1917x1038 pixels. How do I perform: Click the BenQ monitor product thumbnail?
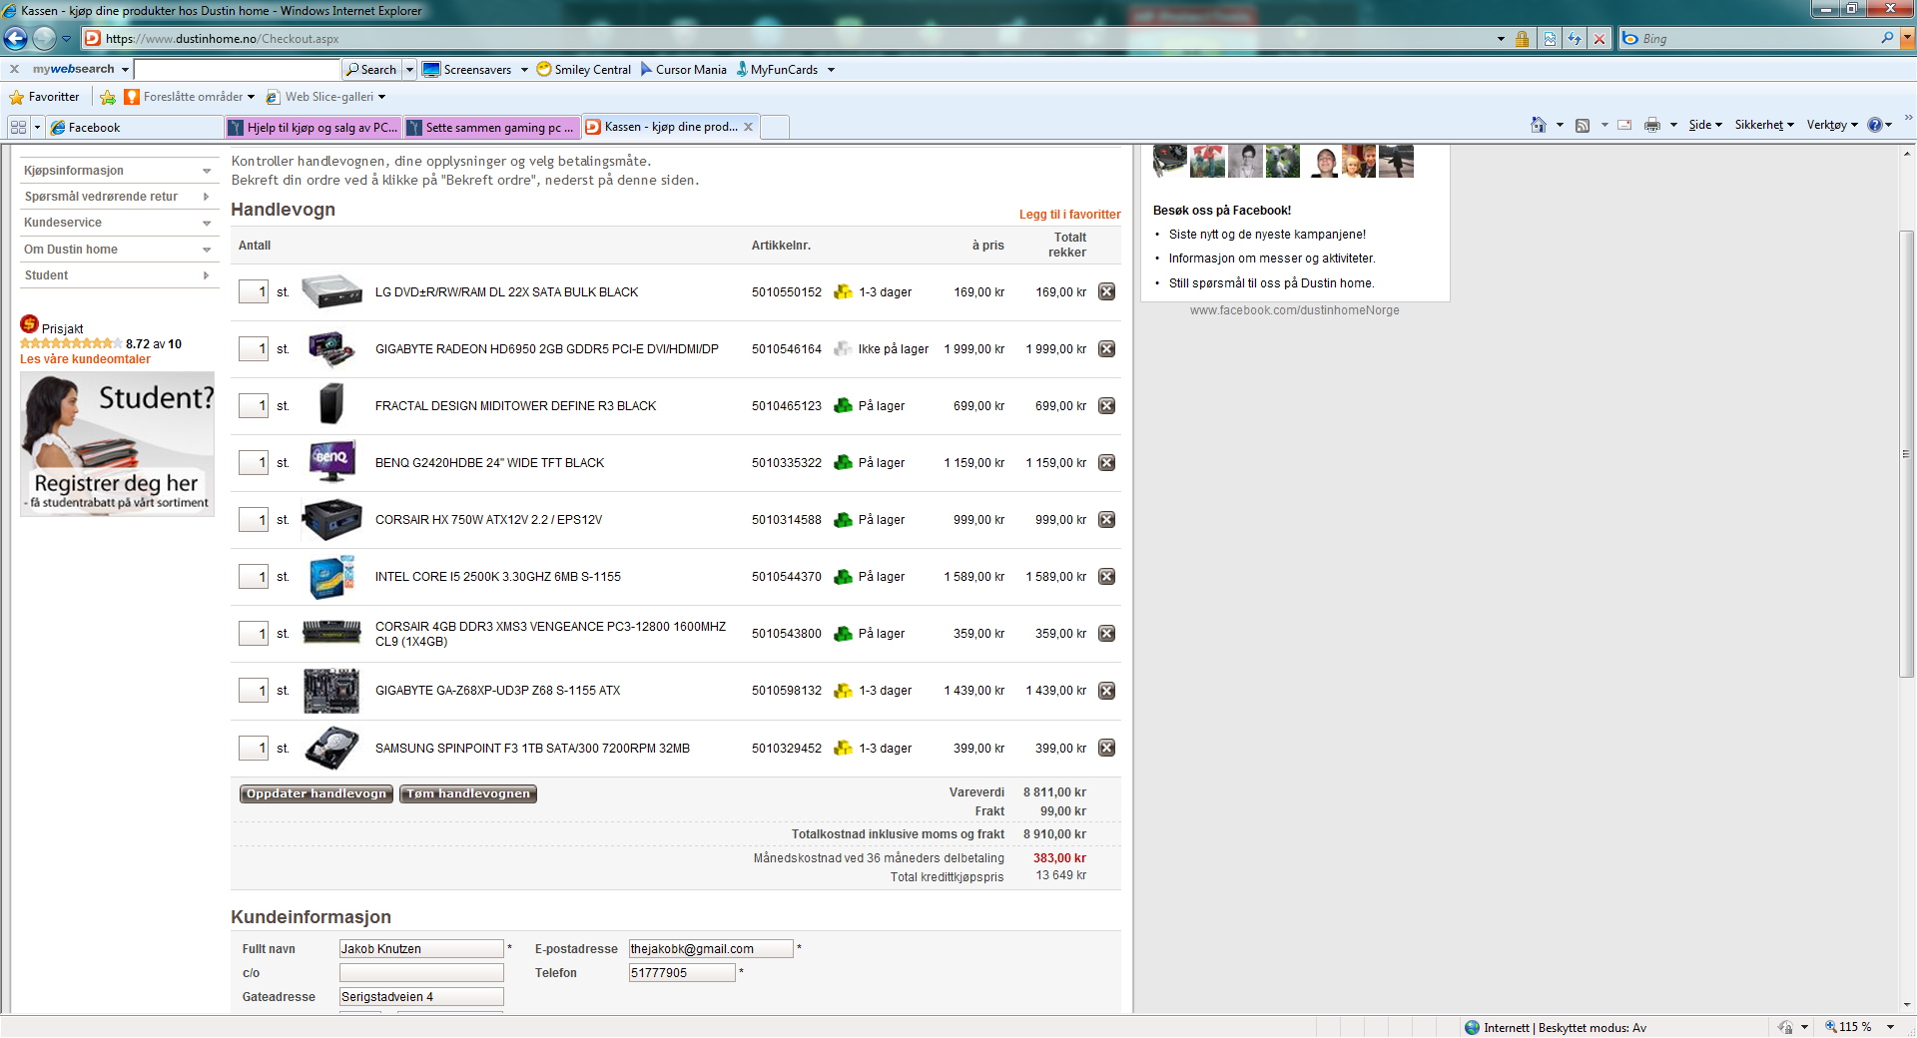(331, 462)
